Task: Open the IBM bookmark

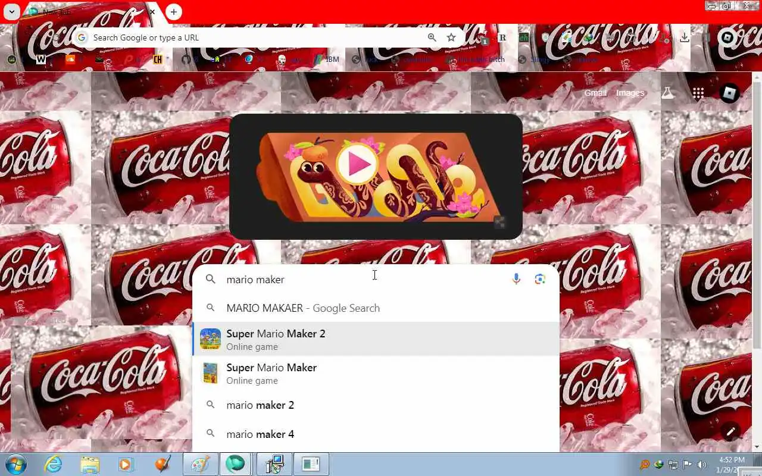Action: click(x=327, y=59)
